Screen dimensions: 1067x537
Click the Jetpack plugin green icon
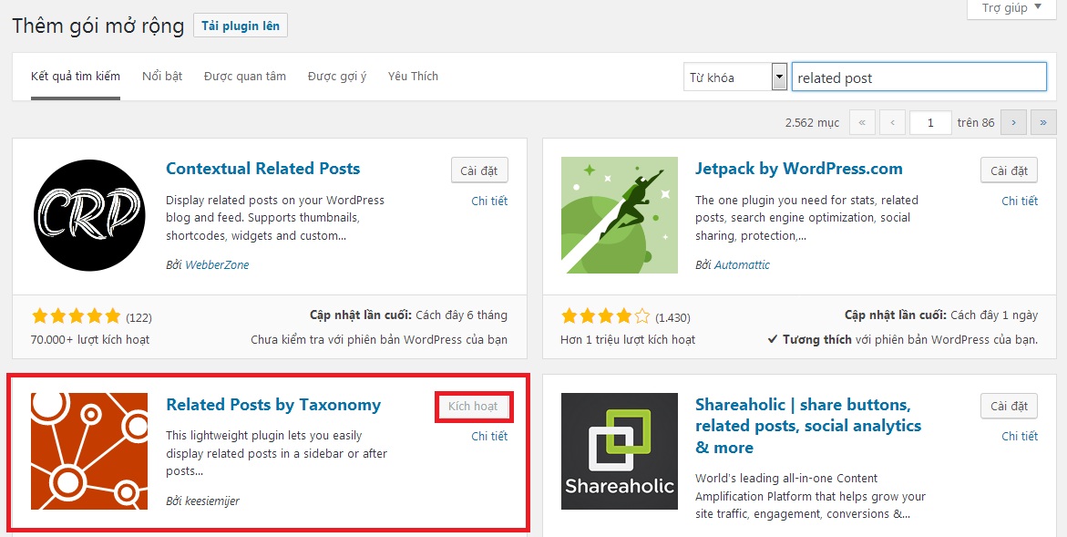[619, 214]
